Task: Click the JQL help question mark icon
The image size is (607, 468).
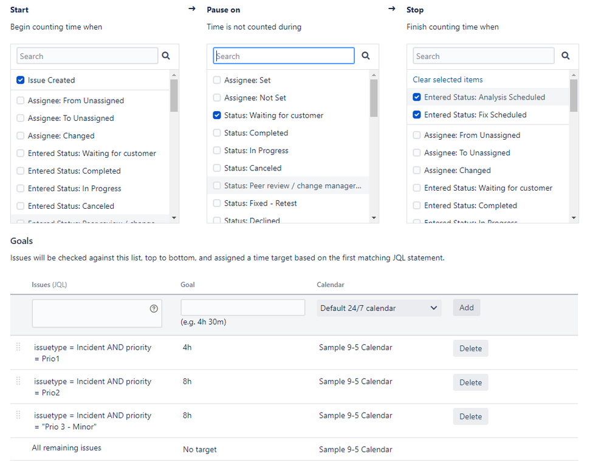Action: click(x=154, y=308)
